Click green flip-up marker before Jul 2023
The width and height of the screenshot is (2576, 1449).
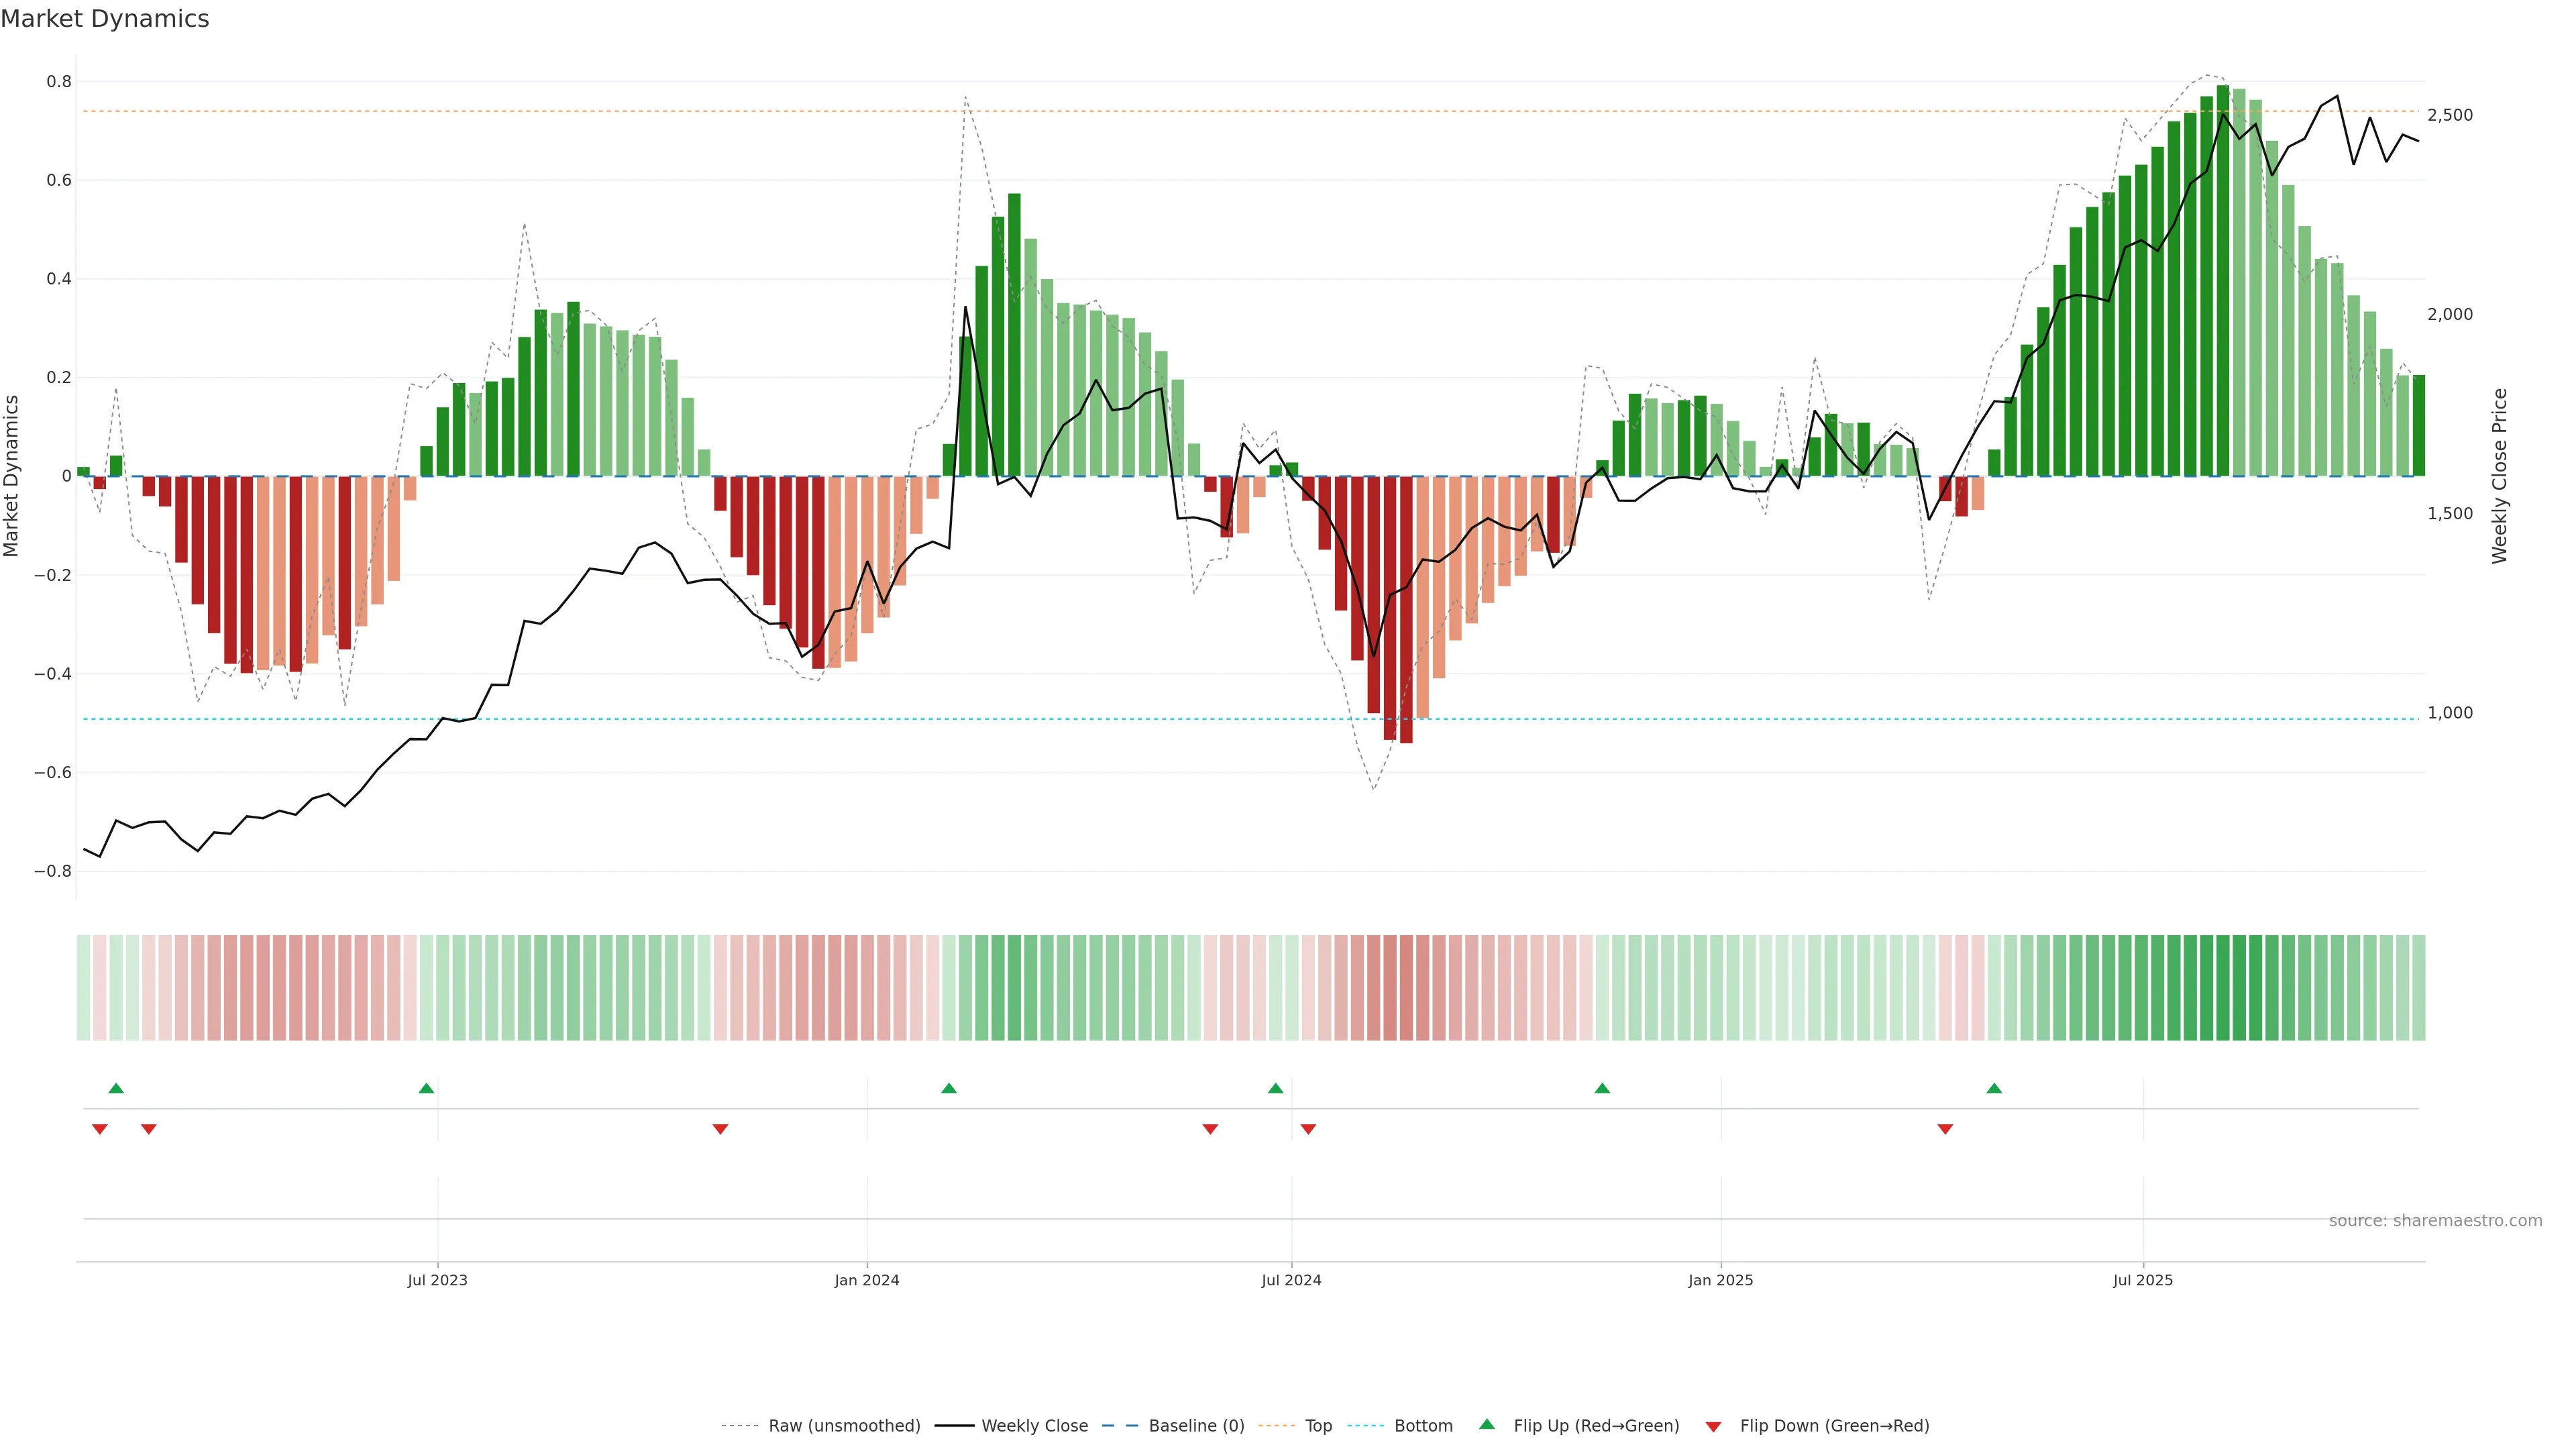point(426,1088)
